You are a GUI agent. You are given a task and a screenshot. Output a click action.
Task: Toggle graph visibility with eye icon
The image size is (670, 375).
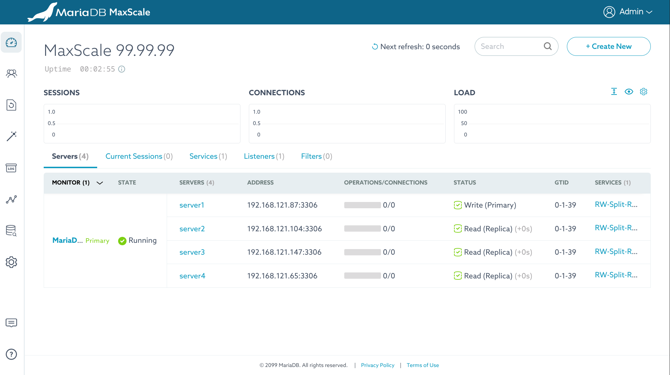[x=629, y=92]
